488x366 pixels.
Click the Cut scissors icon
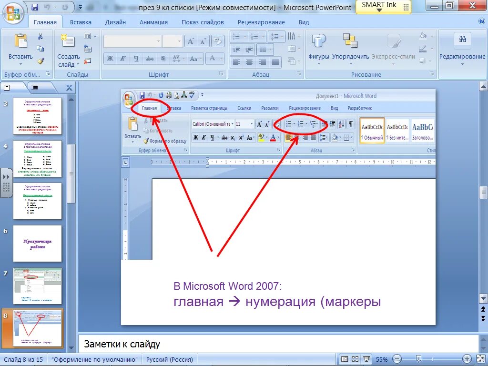[40, 36]
